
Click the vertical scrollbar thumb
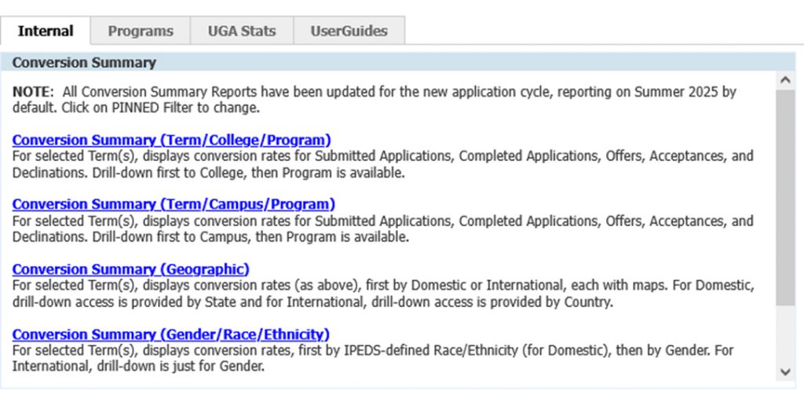tap(784, 196)
